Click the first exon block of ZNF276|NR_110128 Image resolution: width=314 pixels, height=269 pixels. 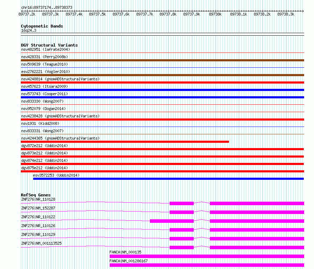[182, 203]
